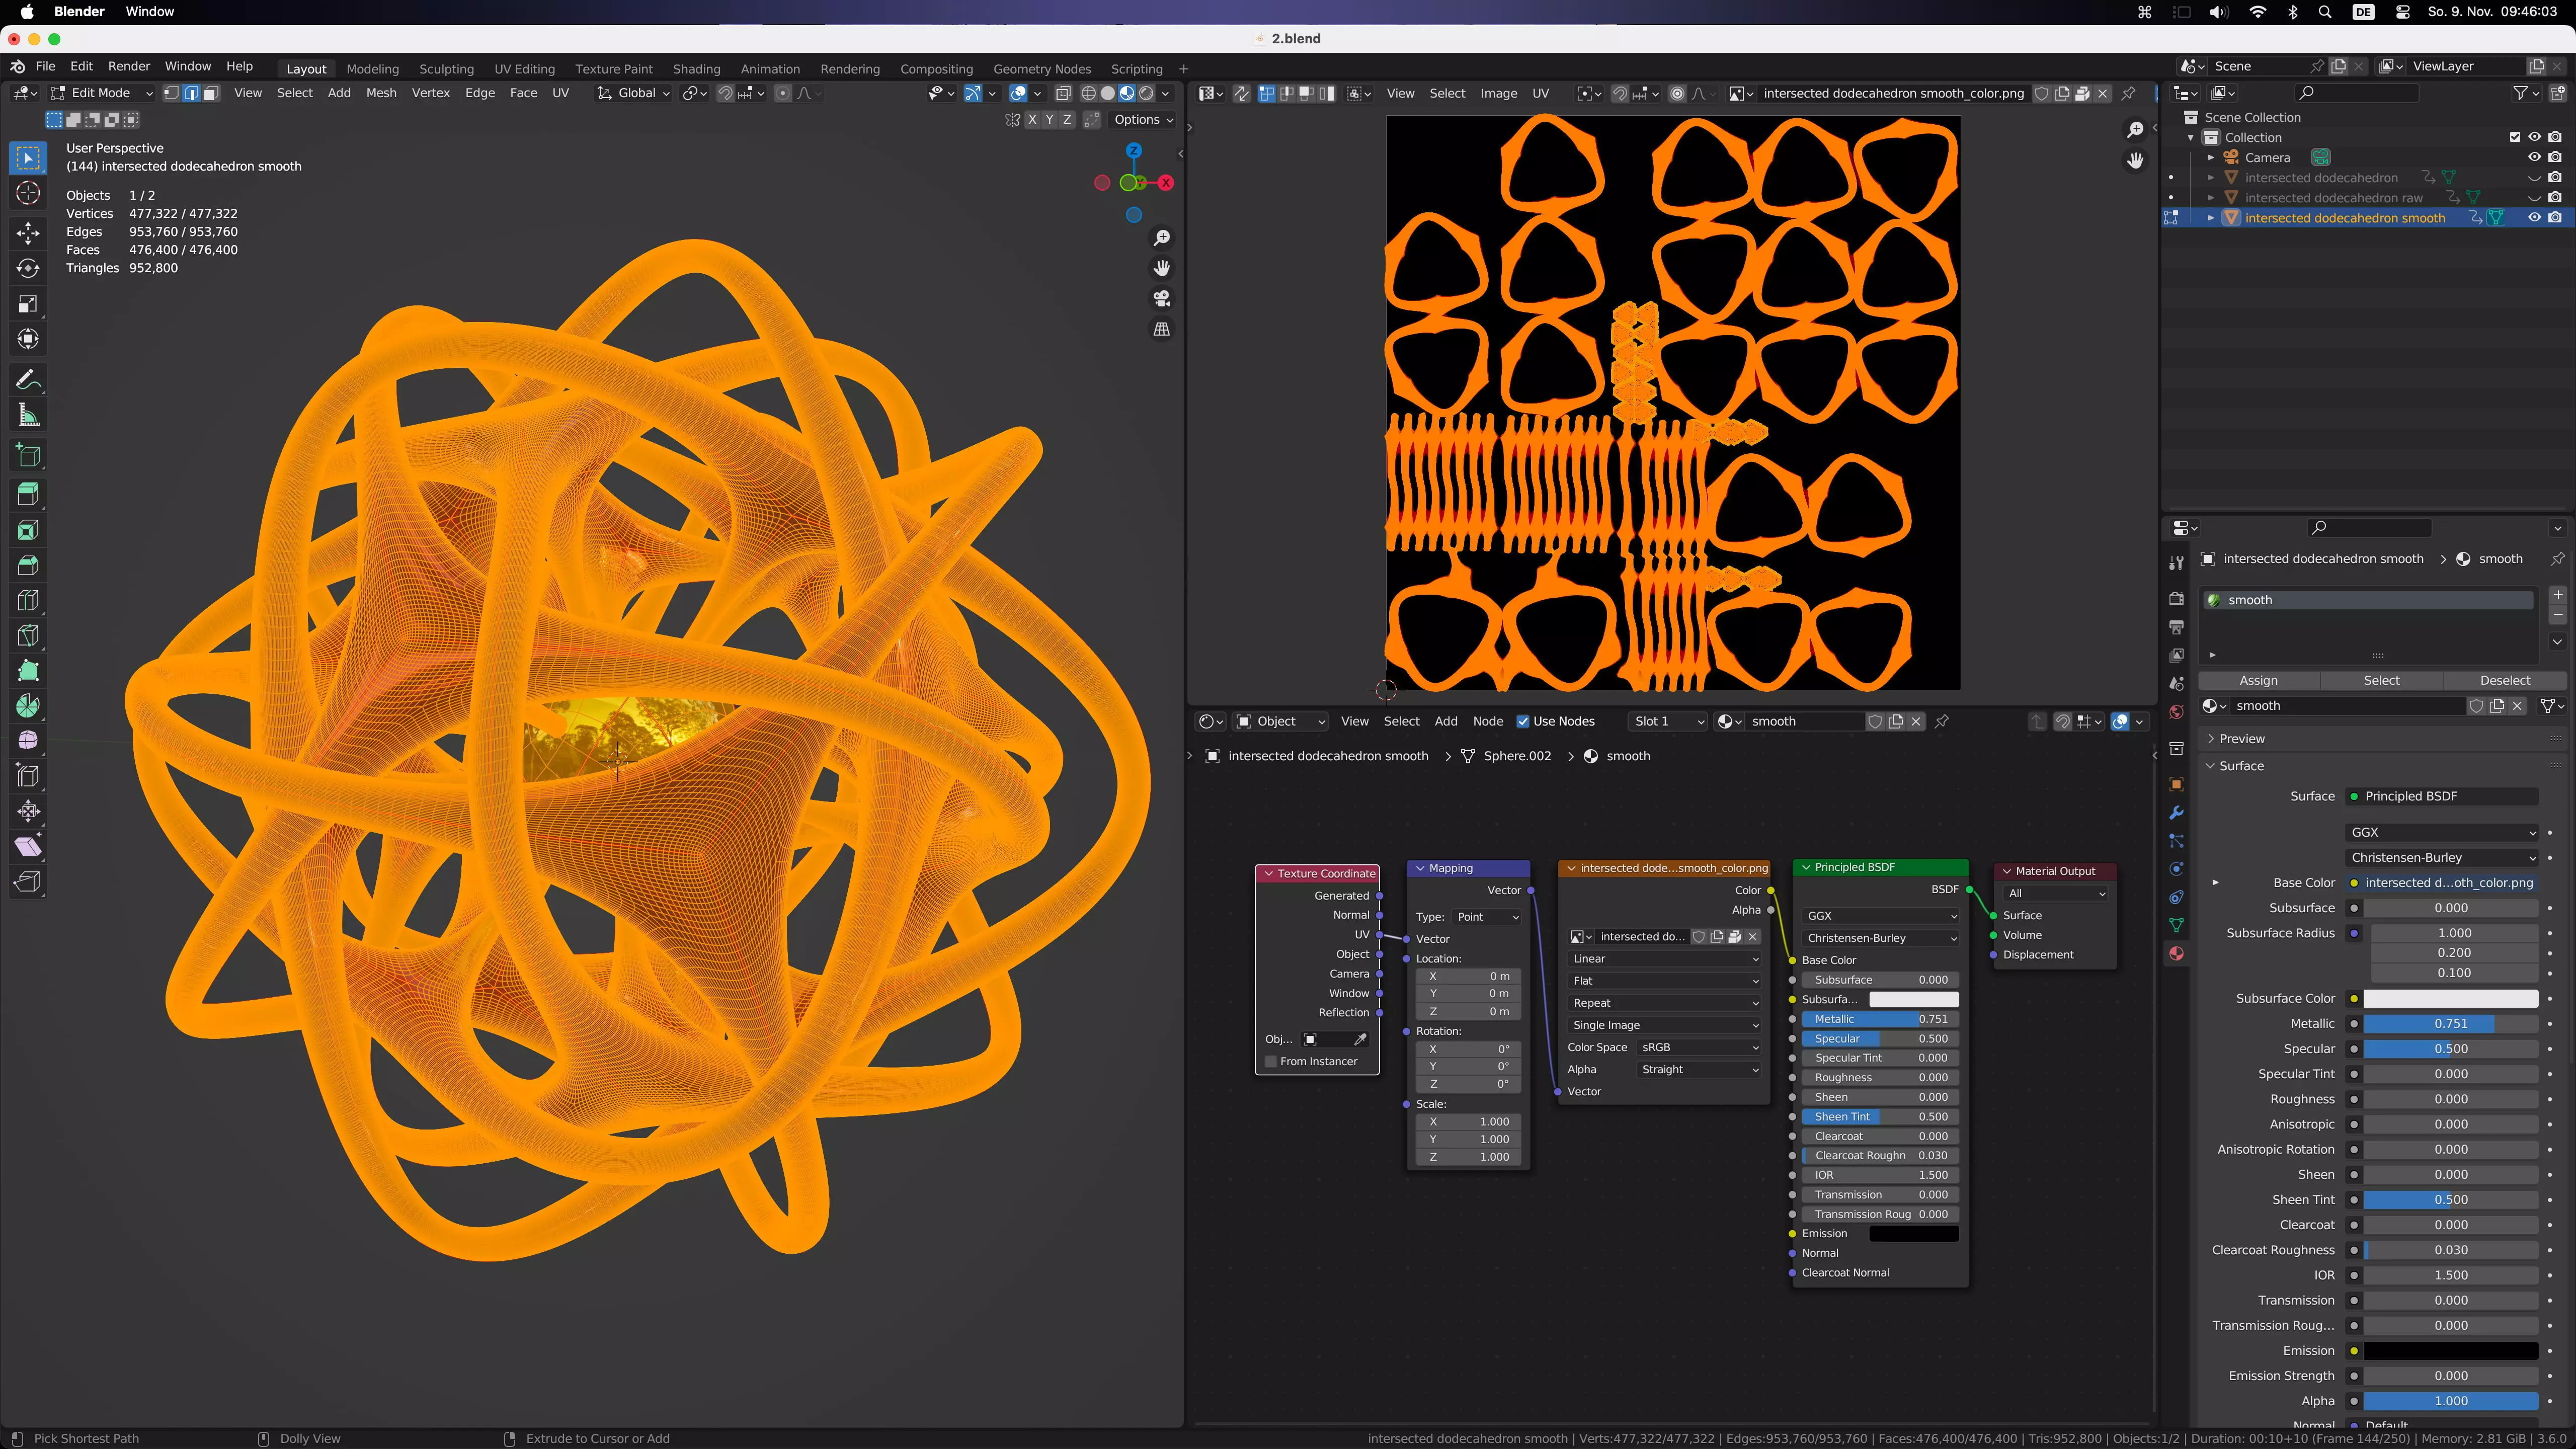Select the Loop Cut tool
The height and width of the screenshot is (1449, 2576).
28,600
